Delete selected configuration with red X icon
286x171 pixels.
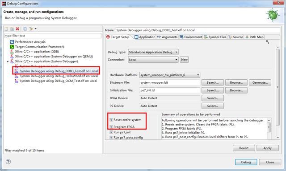click(x=17, y=29)
